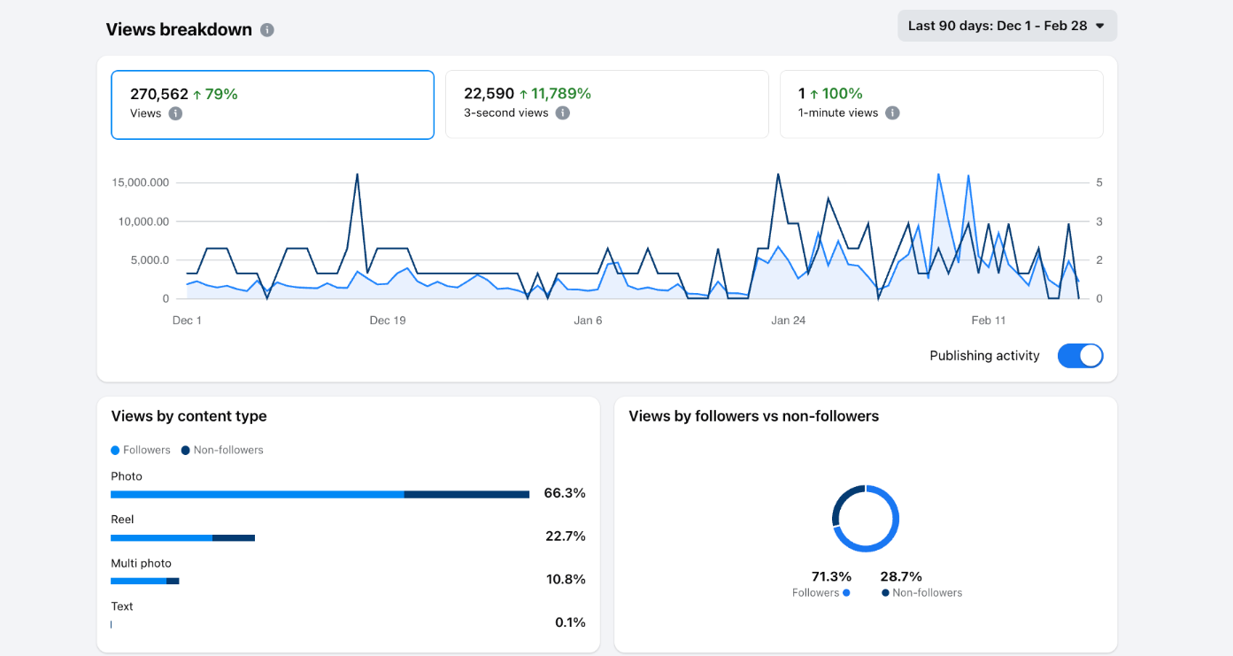Switch to the 1-minute views card

(941, 104)
